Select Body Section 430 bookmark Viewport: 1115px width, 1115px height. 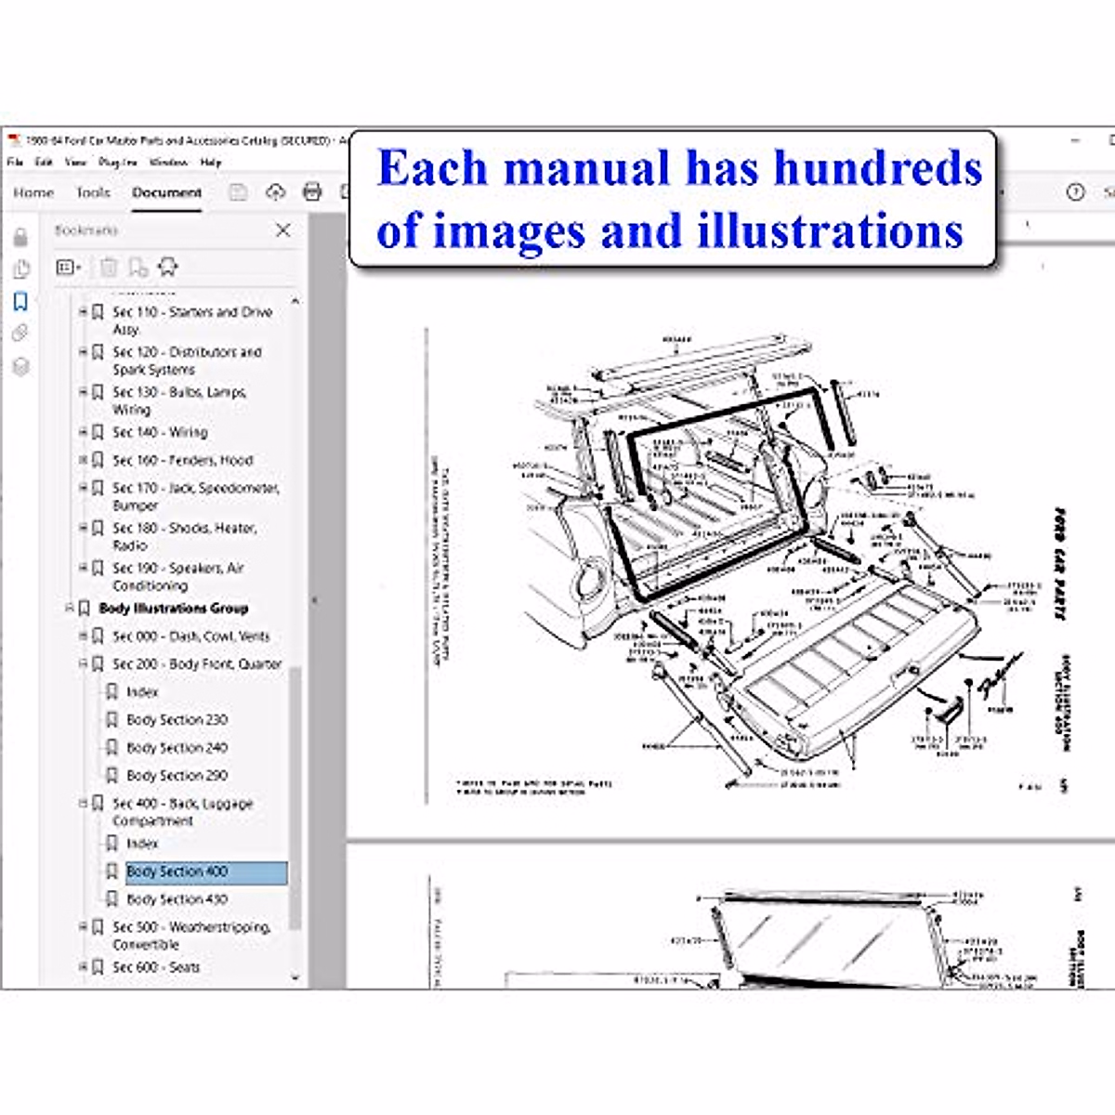(177, 899)
